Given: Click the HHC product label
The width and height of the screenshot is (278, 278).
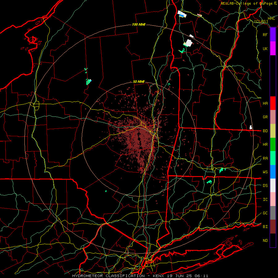Looking at the screenshot, I should [272, 19].
